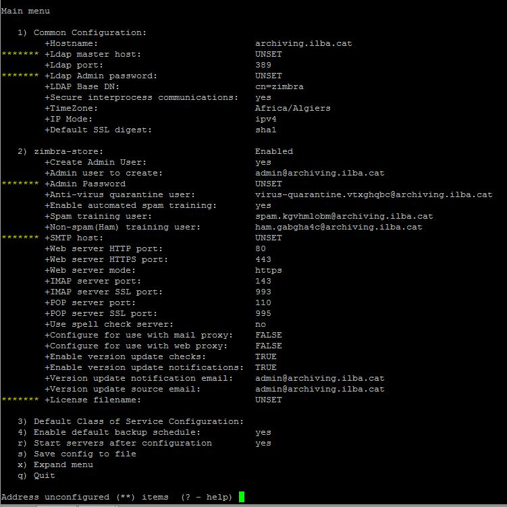The image size is (507, 507).
Task: Click '+Configure for use with mail proxy:' label
Action: pos(138,335)
